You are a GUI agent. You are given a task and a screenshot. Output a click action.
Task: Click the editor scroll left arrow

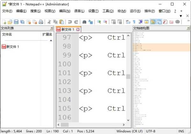pos(59,125)
